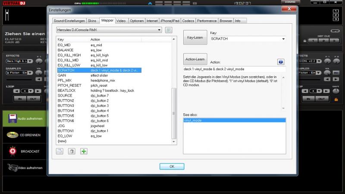Click the Video aufnehmen camera icon
Screen dimensions: 345x194
tap(12, 168)
